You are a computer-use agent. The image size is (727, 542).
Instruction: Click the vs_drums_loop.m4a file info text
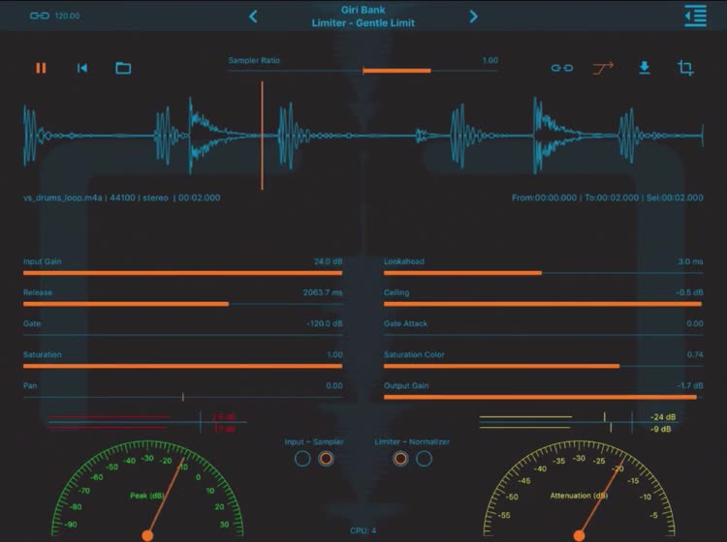click(x=121, y=197)
